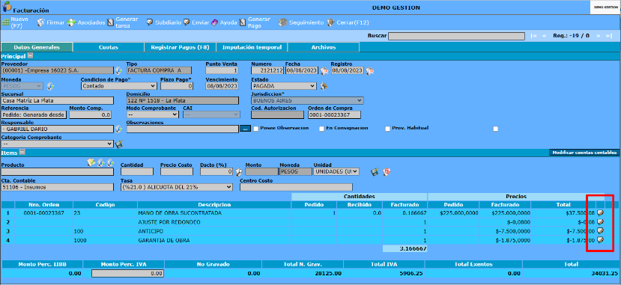
Task: Click the ellipsis button beside Observaciones
Action: 245,129
